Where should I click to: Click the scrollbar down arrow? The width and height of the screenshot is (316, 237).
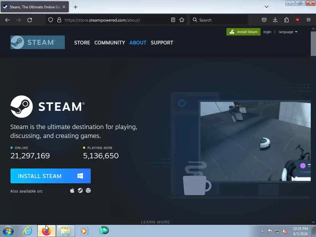point(313,222)
